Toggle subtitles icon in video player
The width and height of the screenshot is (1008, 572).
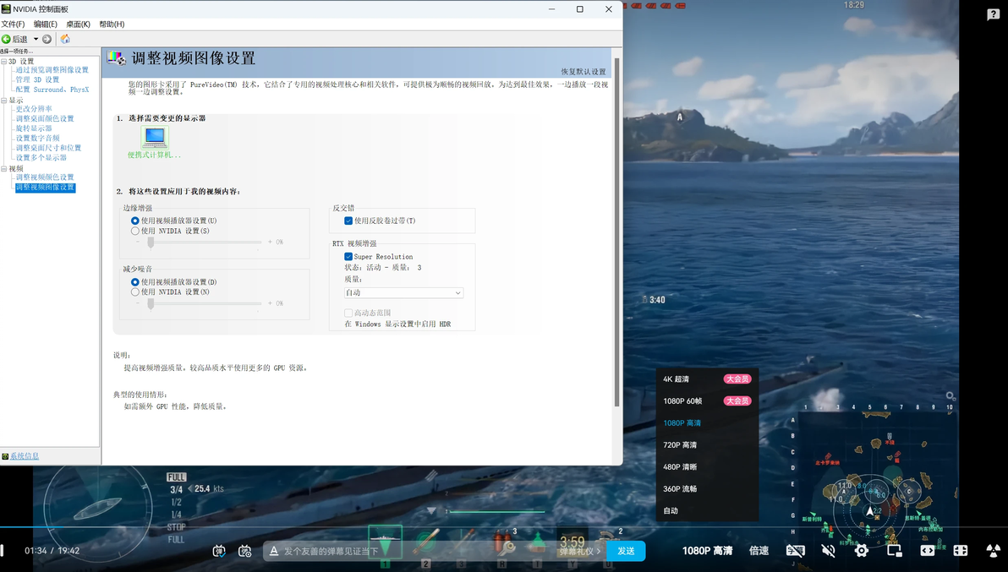[x=795, y=551]
